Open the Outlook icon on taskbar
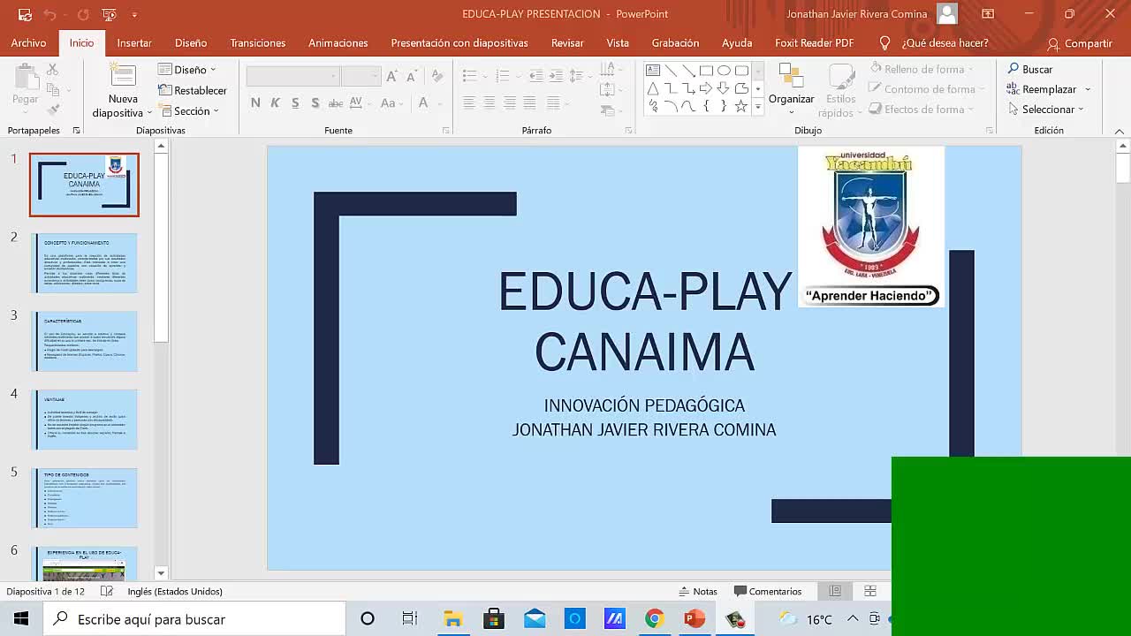 point(574,619)
